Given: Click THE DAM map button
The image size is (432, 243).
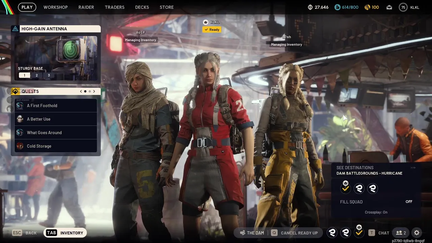Looking at the screenshot, I should click(252, 233).
